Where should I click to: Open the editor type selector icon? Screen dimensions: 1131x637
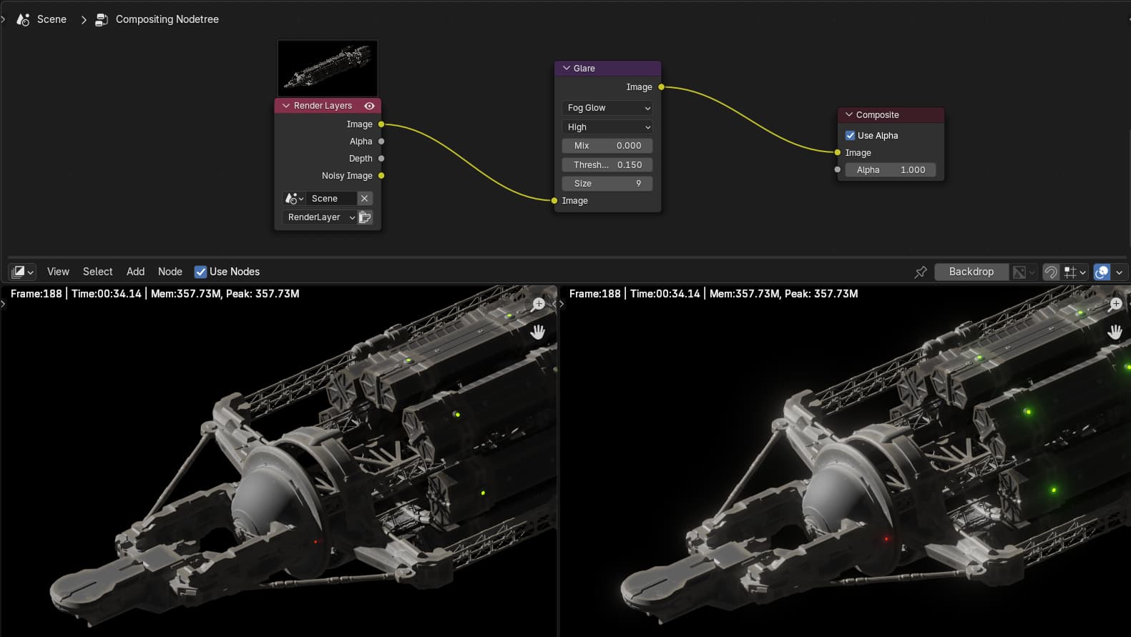[x=22, y=272]
